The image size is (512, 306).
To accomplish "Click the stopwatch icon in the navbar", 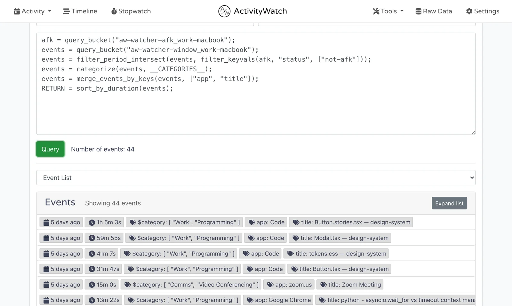I will (114, 12).
